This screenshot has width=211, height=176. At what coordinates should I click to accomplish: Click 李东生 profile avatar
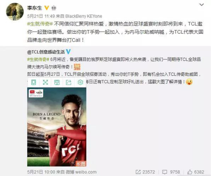pyautogui.click(x=15, y=12)
